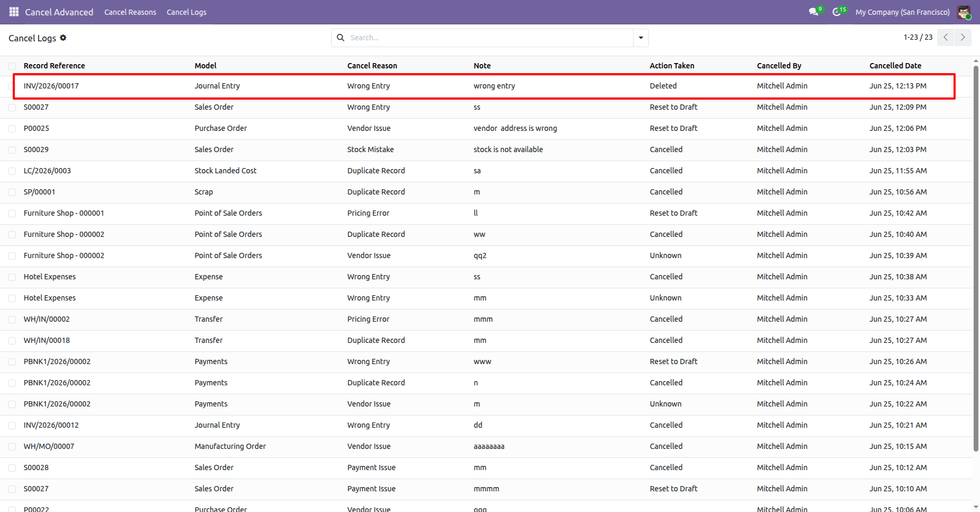The height and width of the screenshot is (512, 980).
Task: Check the checkbox for record SP/00001
Action: [12, 192]
